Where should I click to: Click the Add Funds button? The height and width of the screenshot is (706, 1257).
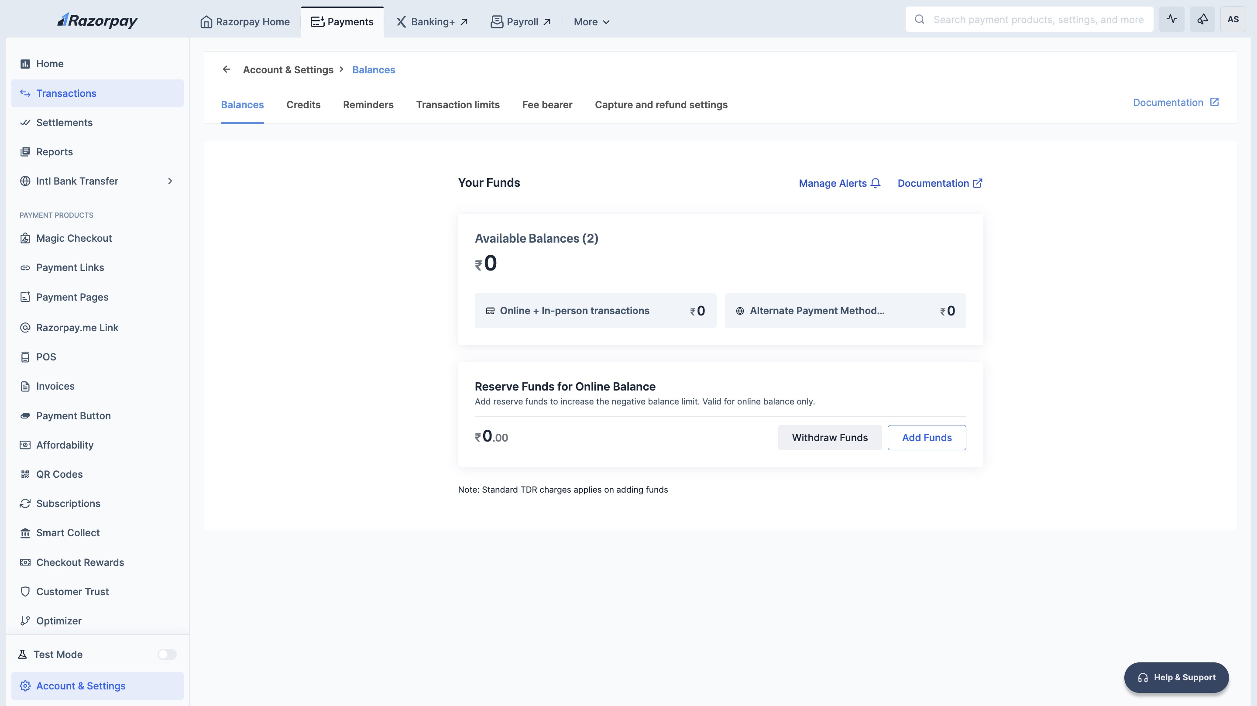pyautogui.click(x=927, y=438)
